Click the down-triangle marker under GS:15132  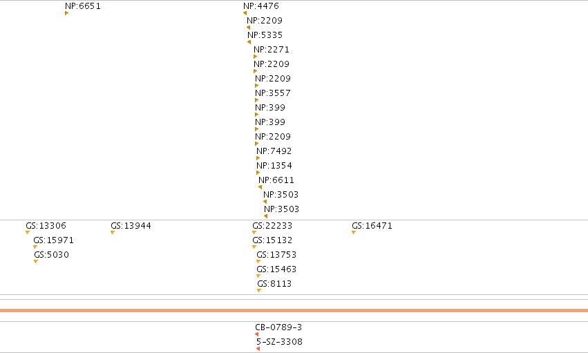(254, 247)
